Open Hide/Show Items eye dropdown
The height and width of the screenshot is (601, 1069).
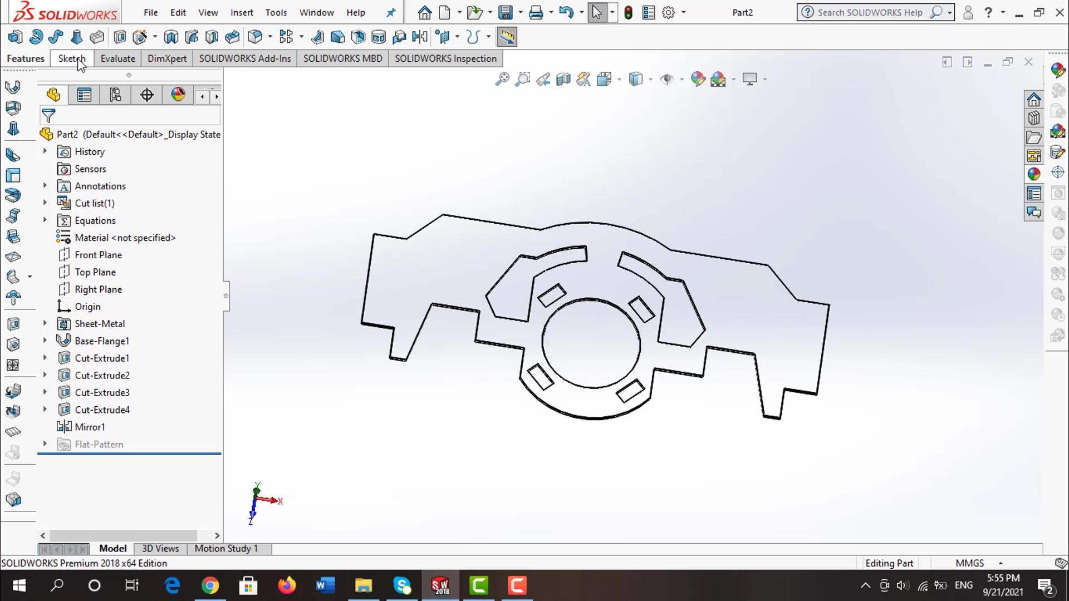(x=681, y=79)
